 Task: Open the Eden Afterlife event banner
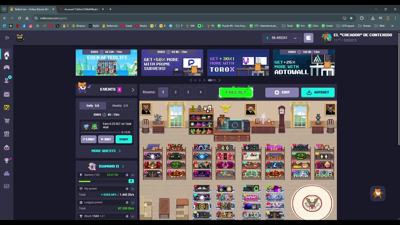(x=106, y=62)
